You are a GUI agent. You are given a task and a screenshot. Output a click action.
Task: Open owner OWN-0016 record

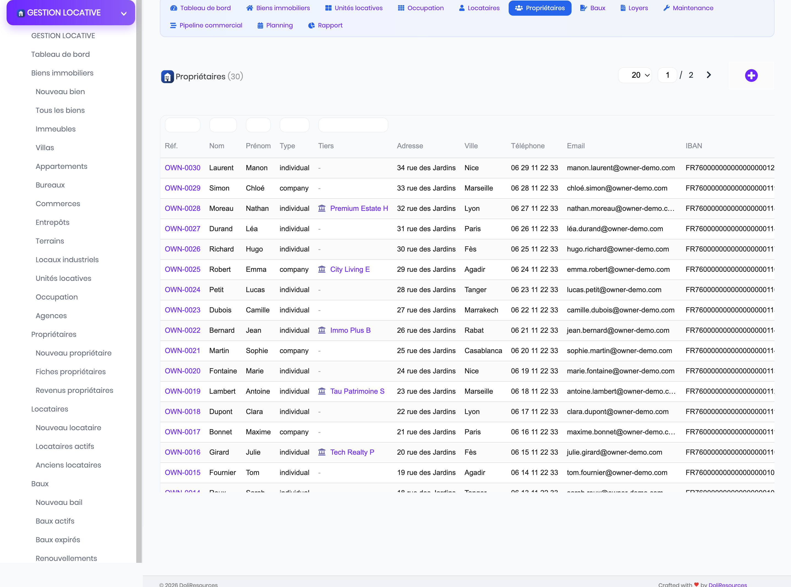[183, 452]
